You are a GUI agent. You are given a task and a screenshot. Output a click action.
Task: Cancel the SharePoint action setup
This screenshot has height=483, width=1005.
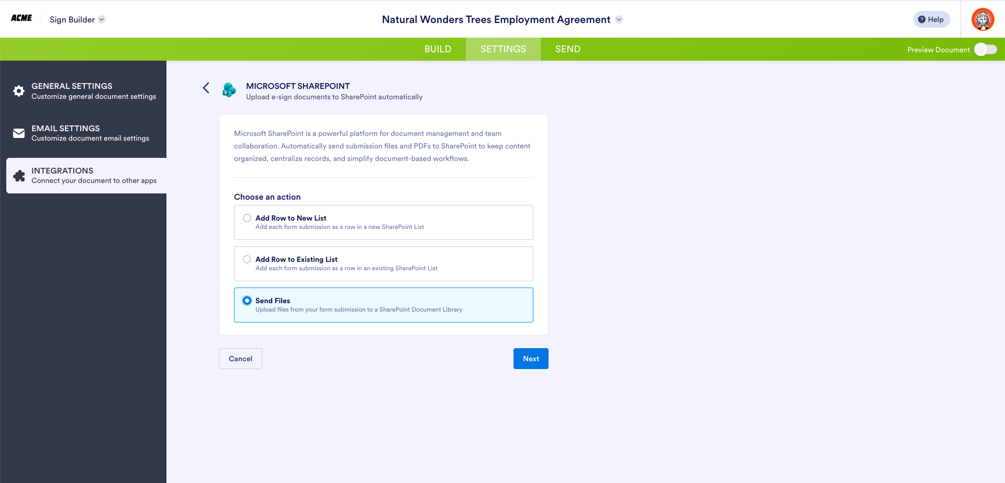pyautogui.click(x=240, y=359)
